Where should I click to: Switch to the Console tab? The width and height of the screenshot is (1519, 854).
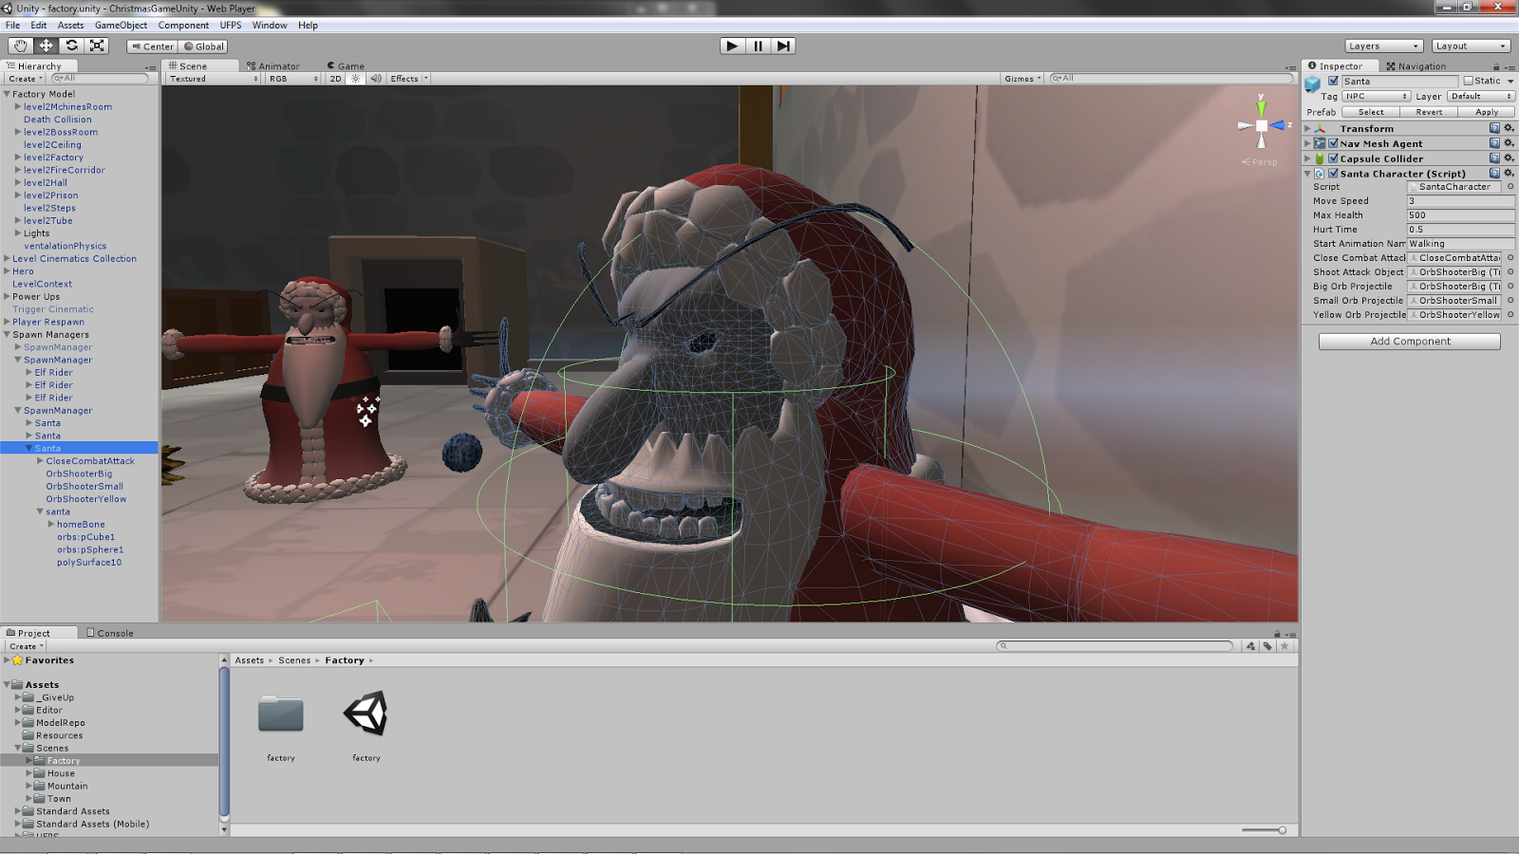[110, 633]
